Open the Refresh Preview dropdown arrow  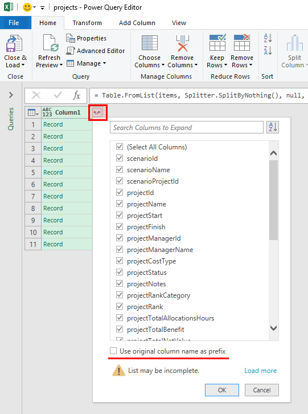click(x=61, y=65)
